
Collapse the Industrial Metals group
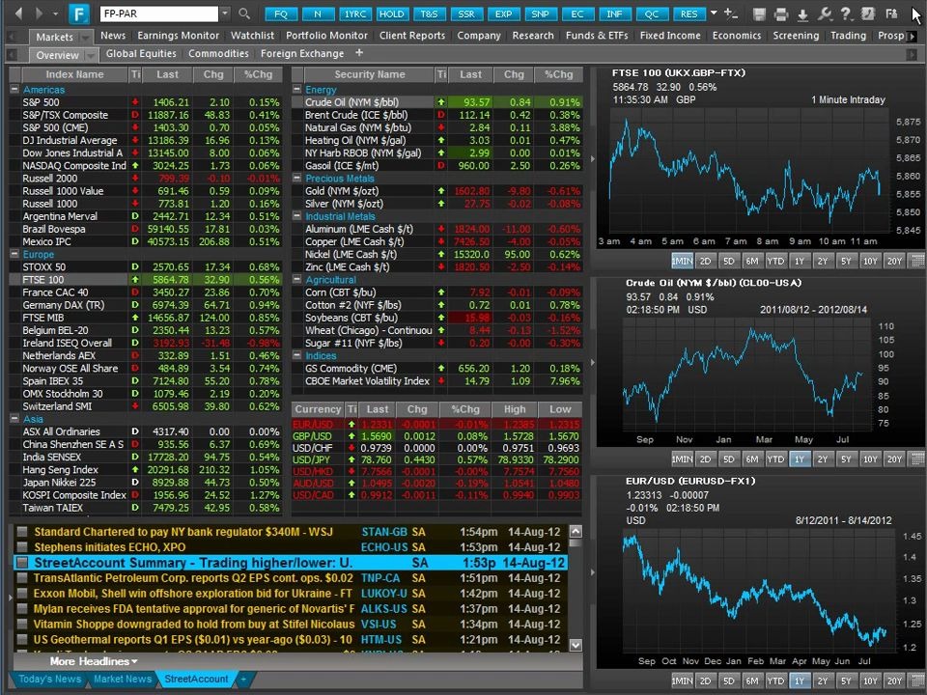pyautogui.click(x=297, y=216)
